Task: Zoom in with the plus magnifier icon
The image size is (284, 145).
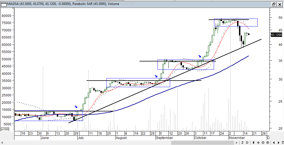Action: 268,143
